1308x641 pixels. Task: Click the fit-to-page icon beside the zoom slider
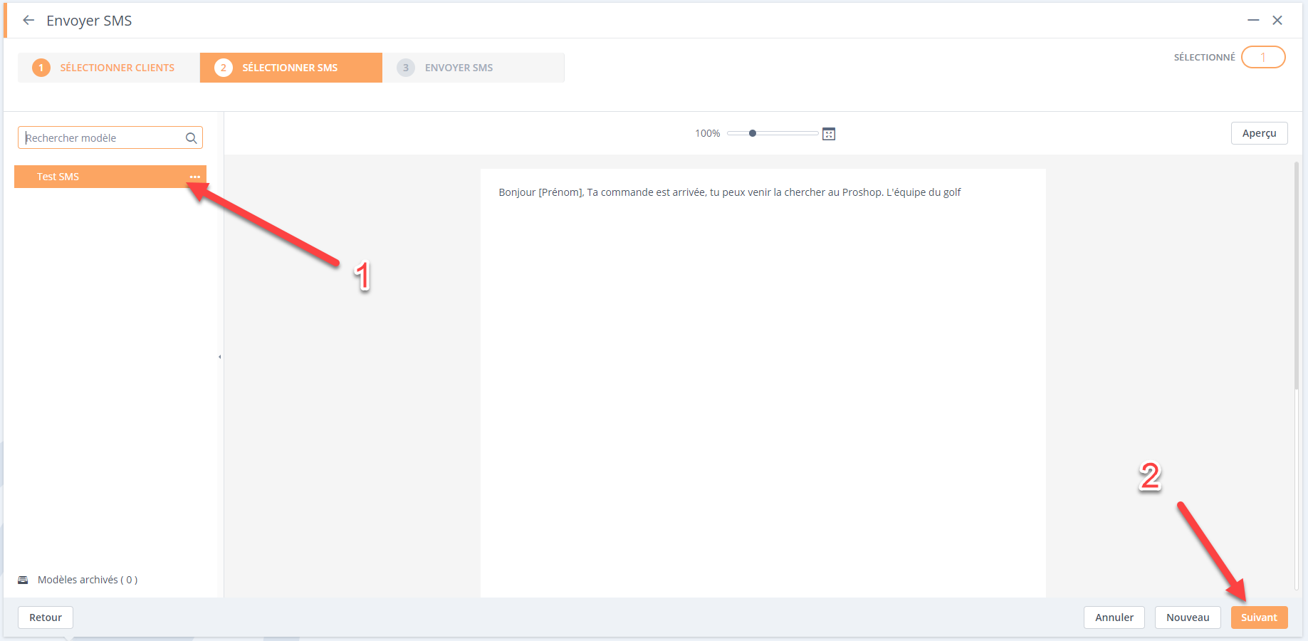click(829, 134)
